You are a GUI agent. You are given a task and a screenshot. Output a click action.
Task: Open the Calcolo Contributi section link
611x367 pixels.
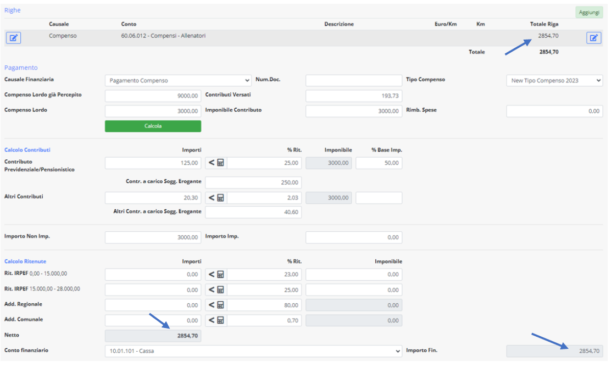[x=27, y=150]
